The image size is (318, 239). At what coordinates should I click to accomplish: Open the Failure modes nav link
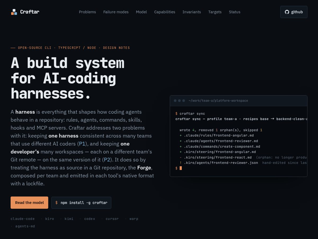[116, 12]
